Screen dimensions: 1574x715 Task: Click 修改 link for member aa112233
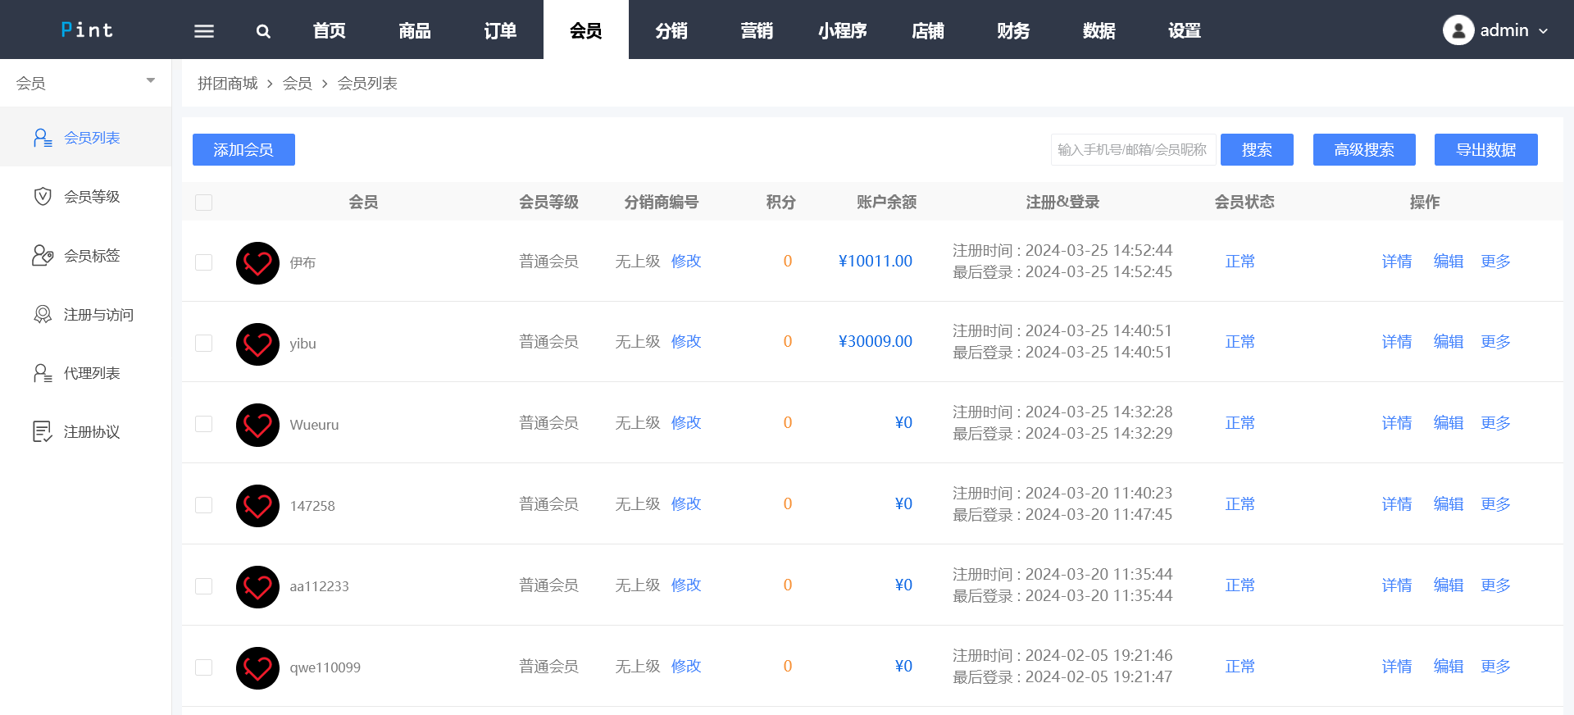[686, 585]
